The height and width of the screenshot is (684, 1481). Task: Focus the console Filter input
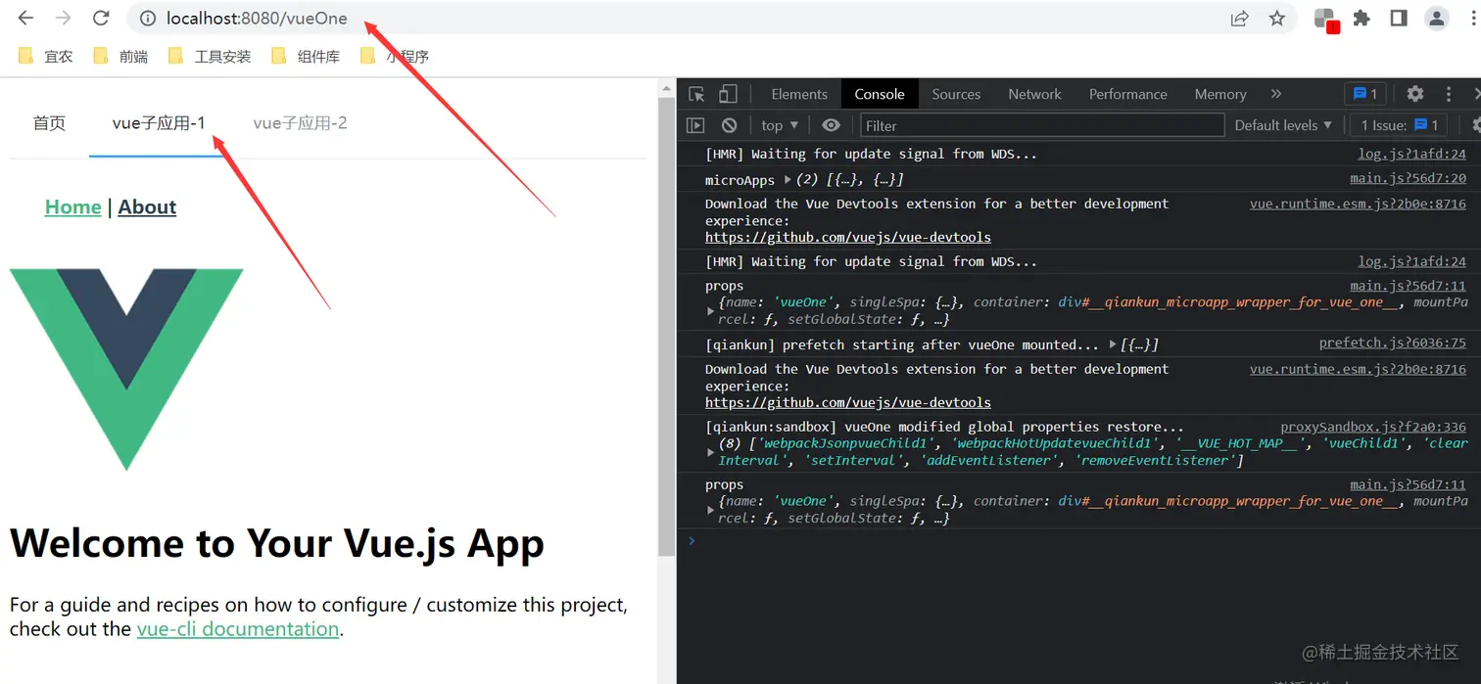(1042, 125)
